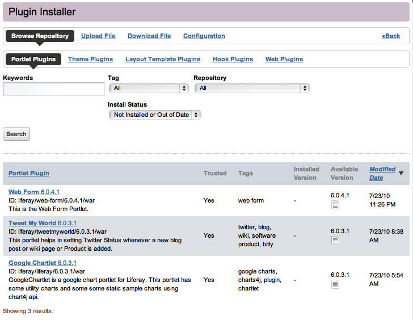Image resolution: width=413 pixels, height=320 pixels.
Task: Click the Installed Version column header
Action: [306, 173]
